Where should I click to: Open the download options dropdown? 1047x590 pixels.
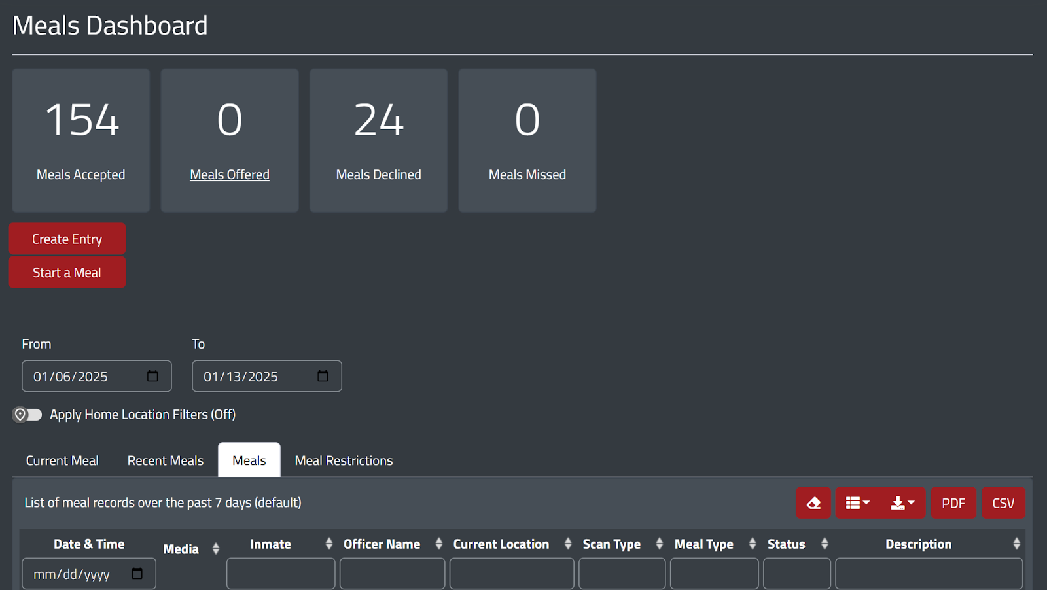[x=902, y=503]
